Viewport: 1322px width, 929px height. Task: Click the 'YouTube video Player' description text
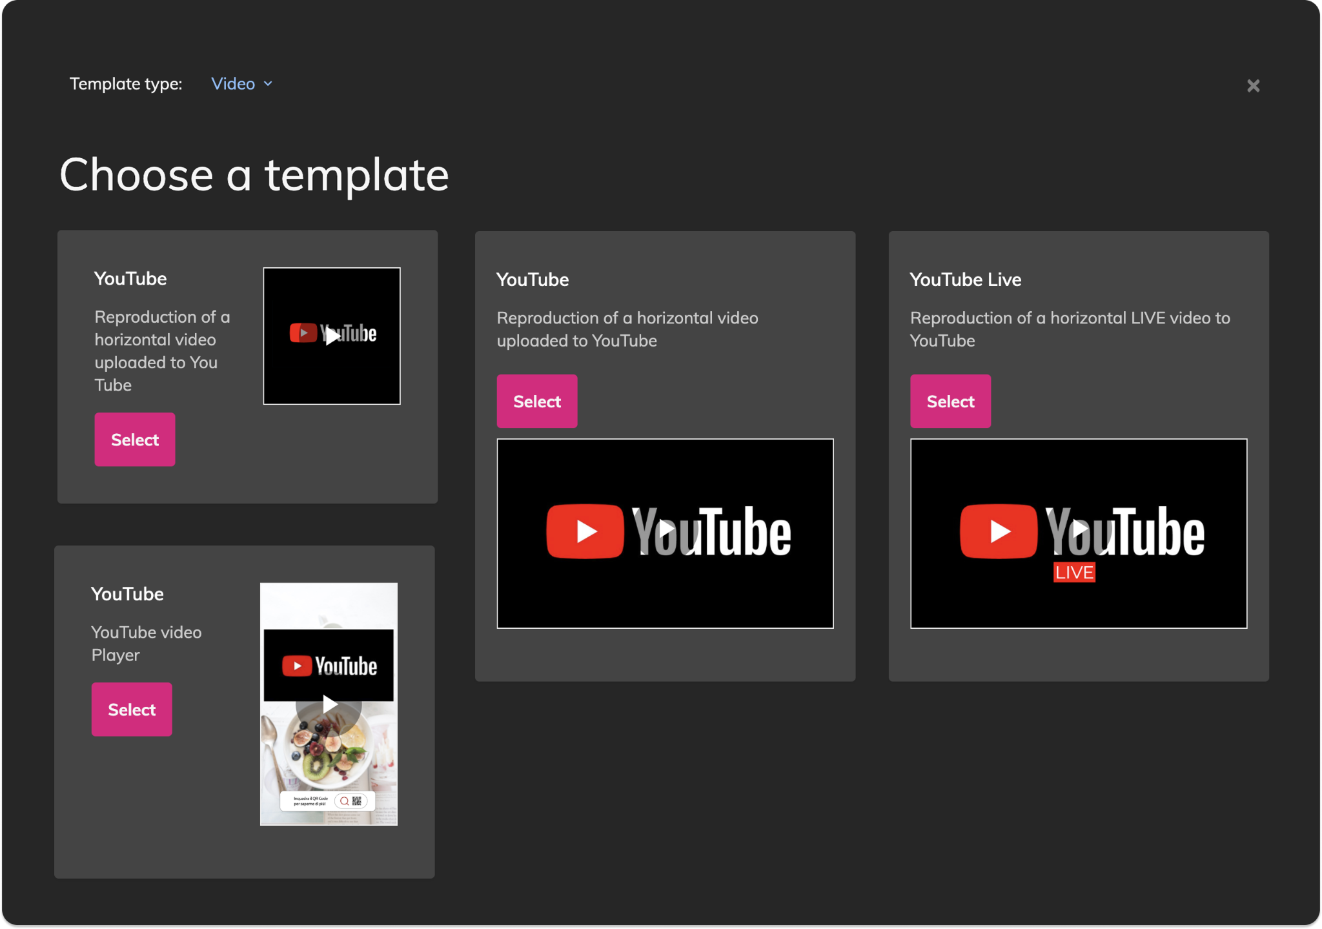(147, 644)
